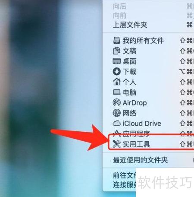Screen dimensions: 194x197
Task: Click the 下载 download arrow icon
Action: pyautogui.click(x=116, y=71)
